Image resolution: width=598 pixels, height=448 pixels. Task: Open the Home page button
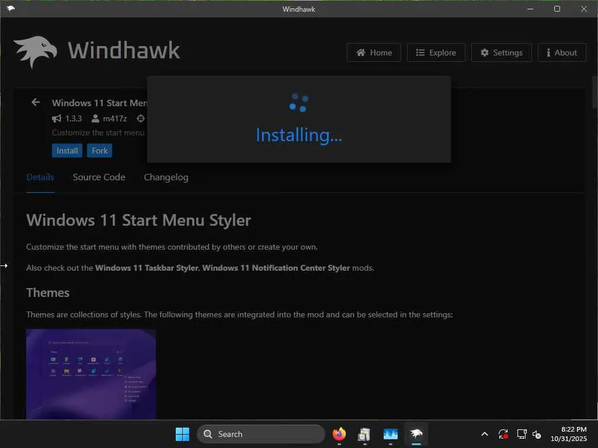pos(374,52)
